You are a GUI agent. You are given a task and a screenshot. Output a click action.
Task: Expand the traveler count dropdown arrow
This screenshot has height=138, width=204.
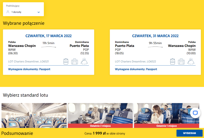point(38,12)
